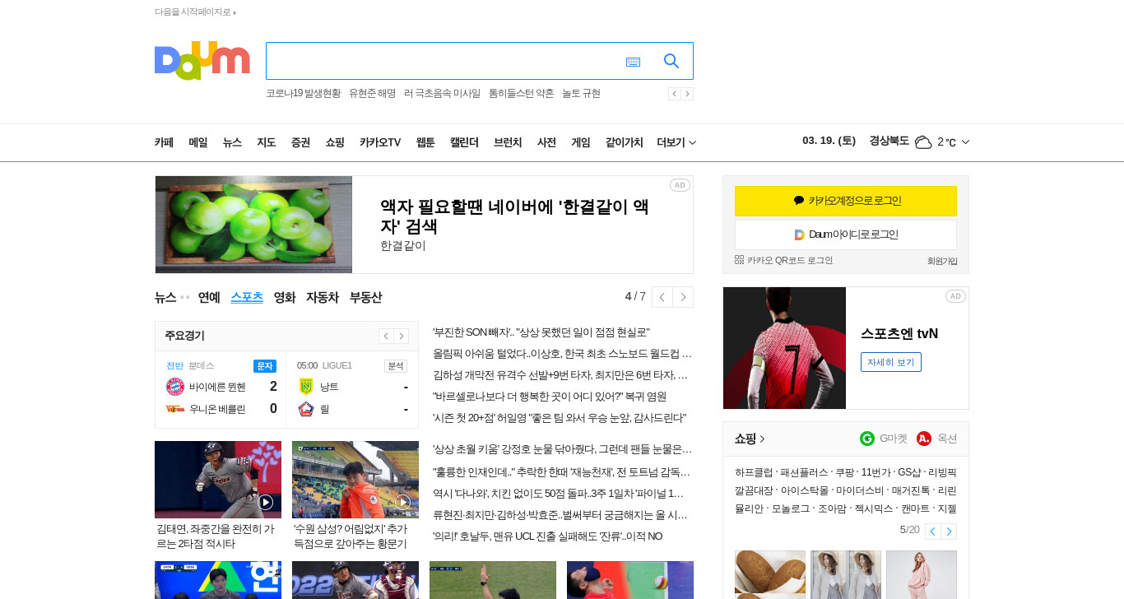This screenshot has width=1124, height=599.
Task: Switch to the 자동차 tab
Action: point(323,297)
